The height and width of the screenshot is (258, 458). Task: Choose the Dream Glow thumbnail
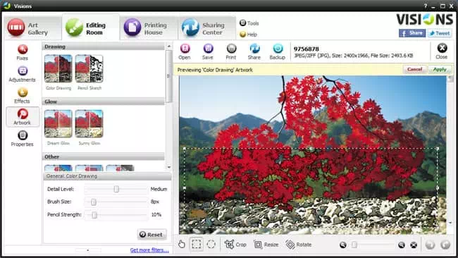pos(58,123)
